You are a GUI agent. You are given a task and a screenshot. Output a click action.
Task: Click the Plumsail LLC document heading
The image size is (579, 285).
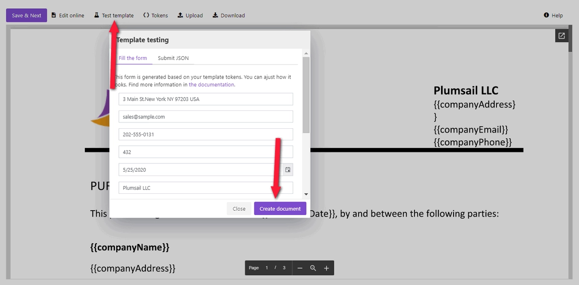coord(466,90)
